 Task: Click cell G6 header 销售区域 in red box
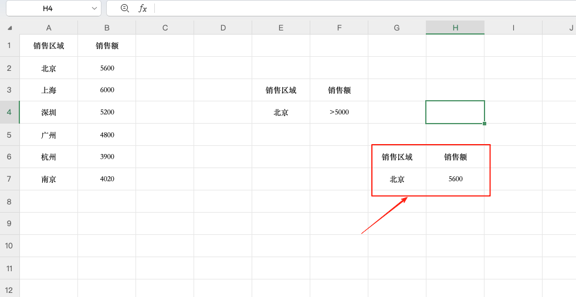click(397, 157)
